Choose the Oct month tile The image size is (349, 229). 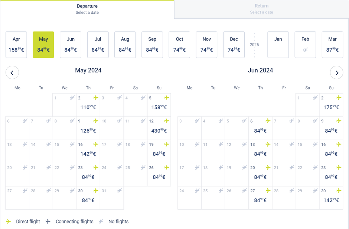[179, 45]
